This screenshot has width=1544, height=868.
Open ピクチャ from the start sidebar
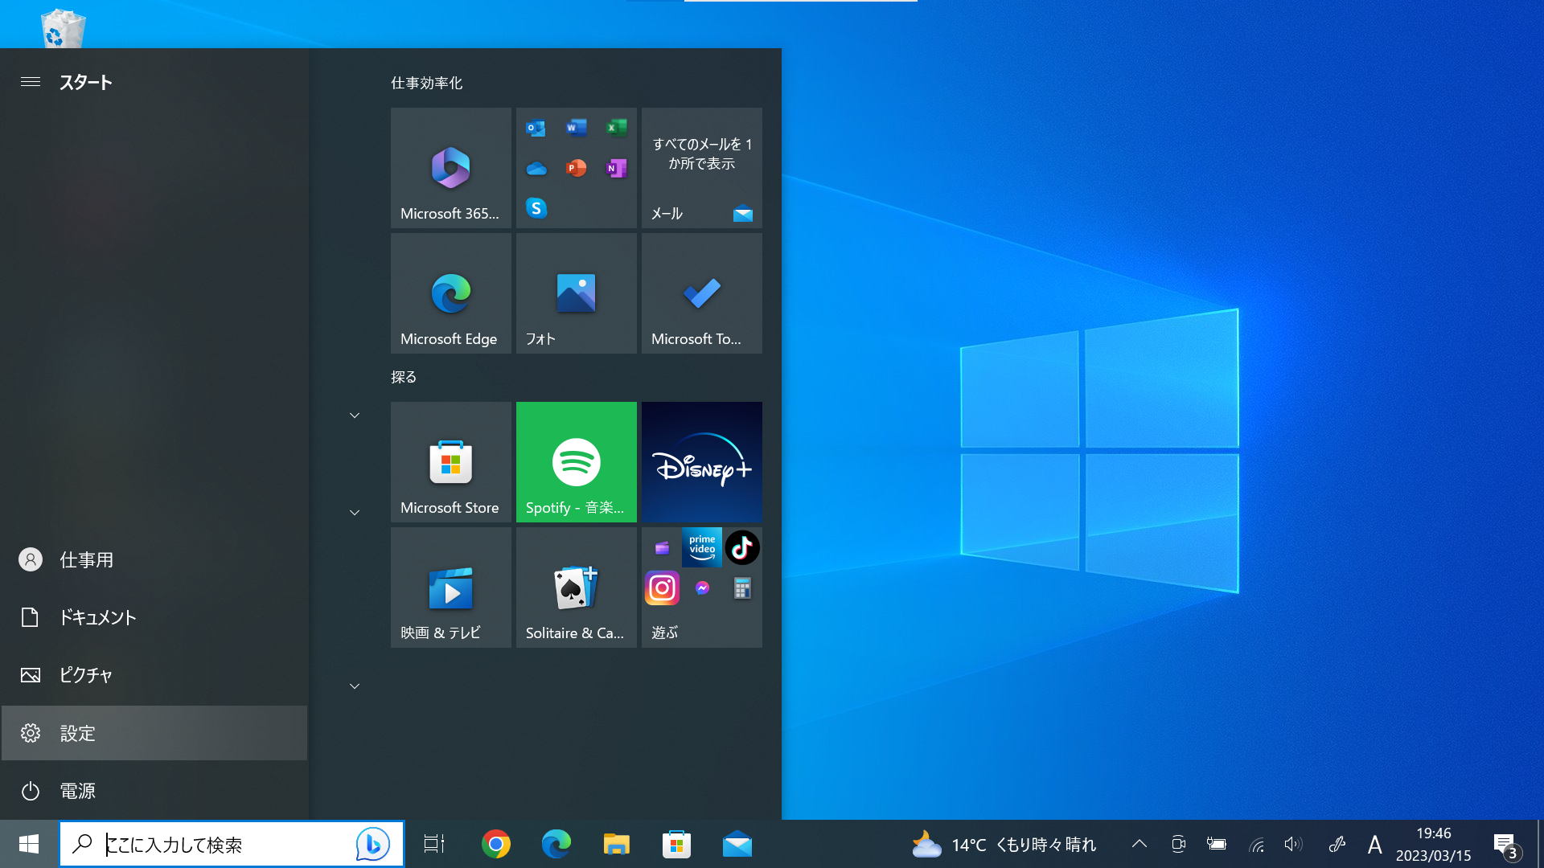coord(154,675)
